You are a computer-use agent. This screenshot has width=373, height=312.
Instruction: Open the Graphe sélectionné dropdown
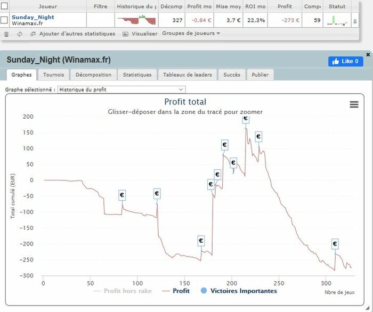coord(121,89)
